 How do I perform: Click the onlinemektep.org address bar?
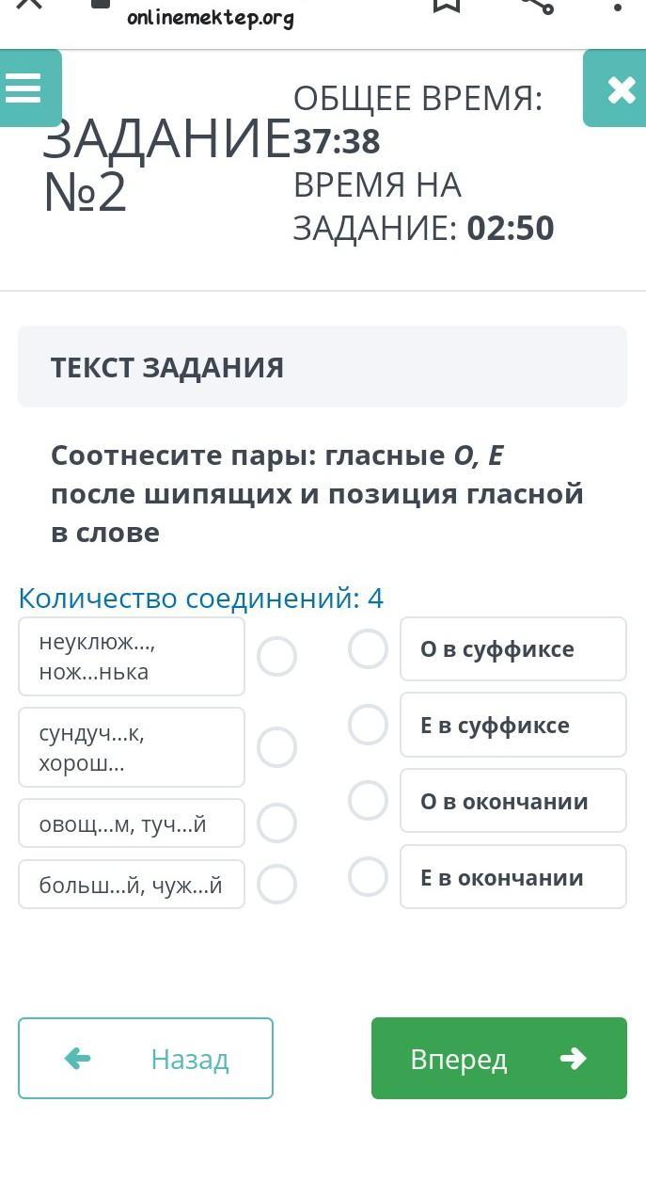[x=210, y=17]
